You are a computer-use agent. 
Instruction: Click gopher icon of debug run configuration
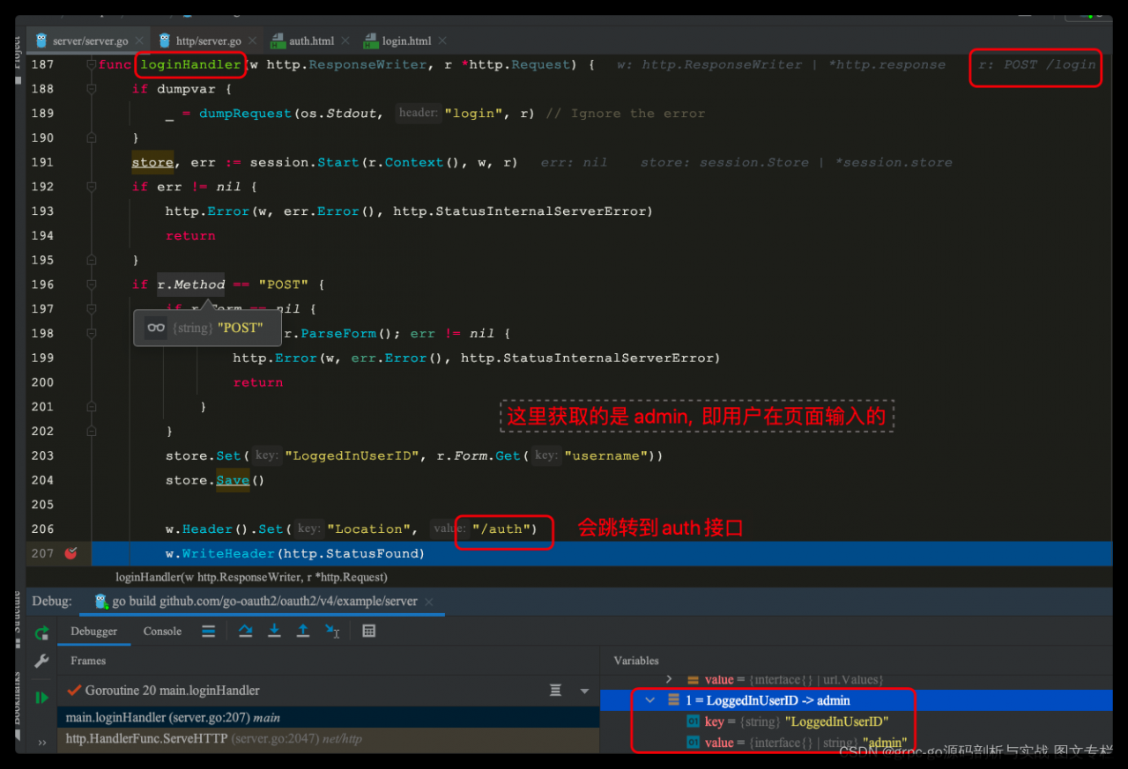click(100, 601)
